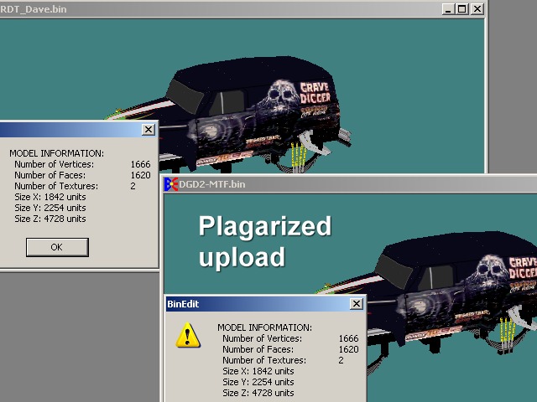Click 'Number of Textures: 2' in the left dialog
537x402 pixels.
[x=75, y=186]
